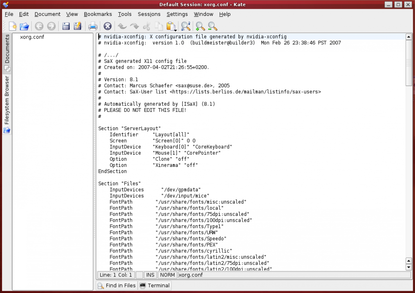415x293 pixels.
Task: Click the 'Version: 8.1' comment line
Action: point(118,80)
